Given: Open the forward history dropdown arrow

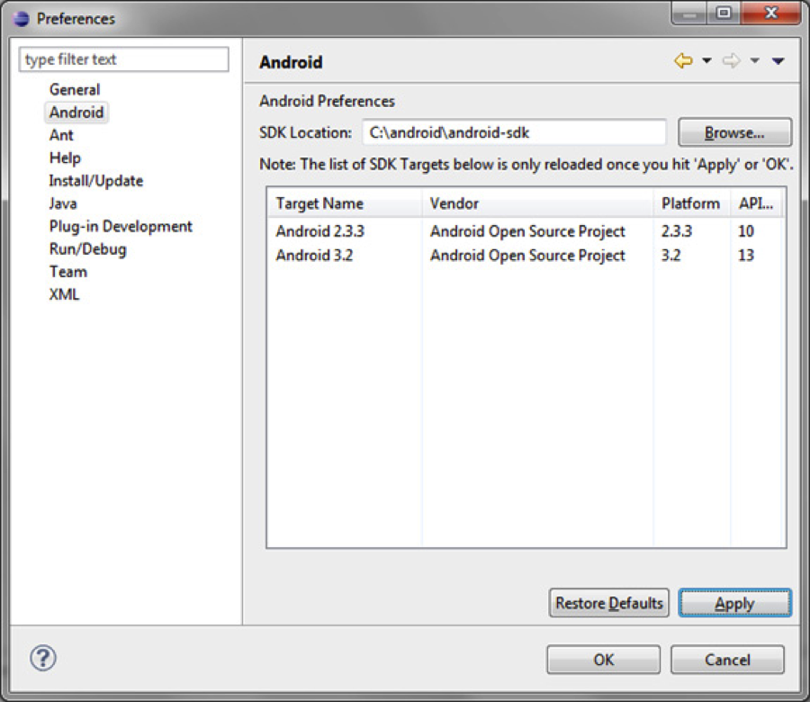Looking at the screenshot, I should pyautogui.click(x=755, y=61).
